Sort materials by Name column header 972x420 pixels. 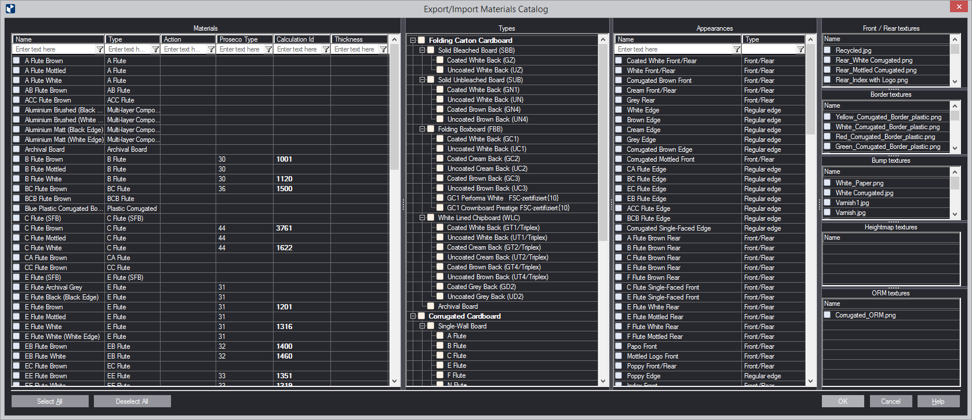(58, 39)
